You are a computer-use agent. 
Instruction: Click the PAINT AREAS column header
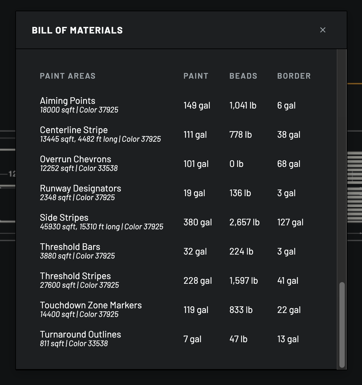tap(68, 76)
